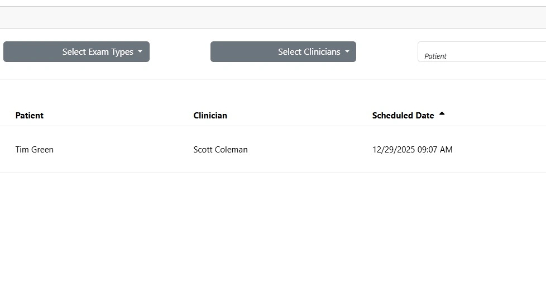The height and width of the screenshot is (305, 546).
Task: Click the "Patient" placeholder text in filter box
Action: click(435, 56)
